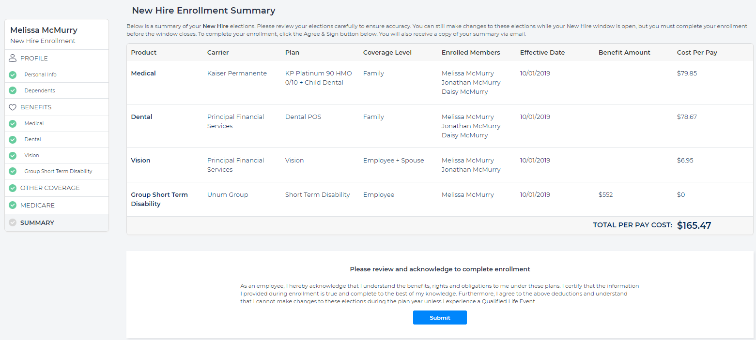Viewport: 756px width, 340px height.
Task: Click green checkmark beside Medicare
Action: click(13, 206)
